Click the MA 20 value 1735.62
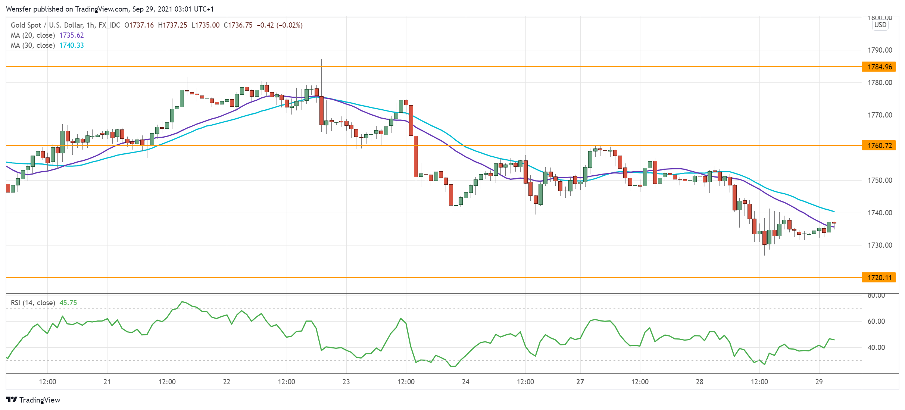This screenshot has height=410, width=905. point(72,35)
